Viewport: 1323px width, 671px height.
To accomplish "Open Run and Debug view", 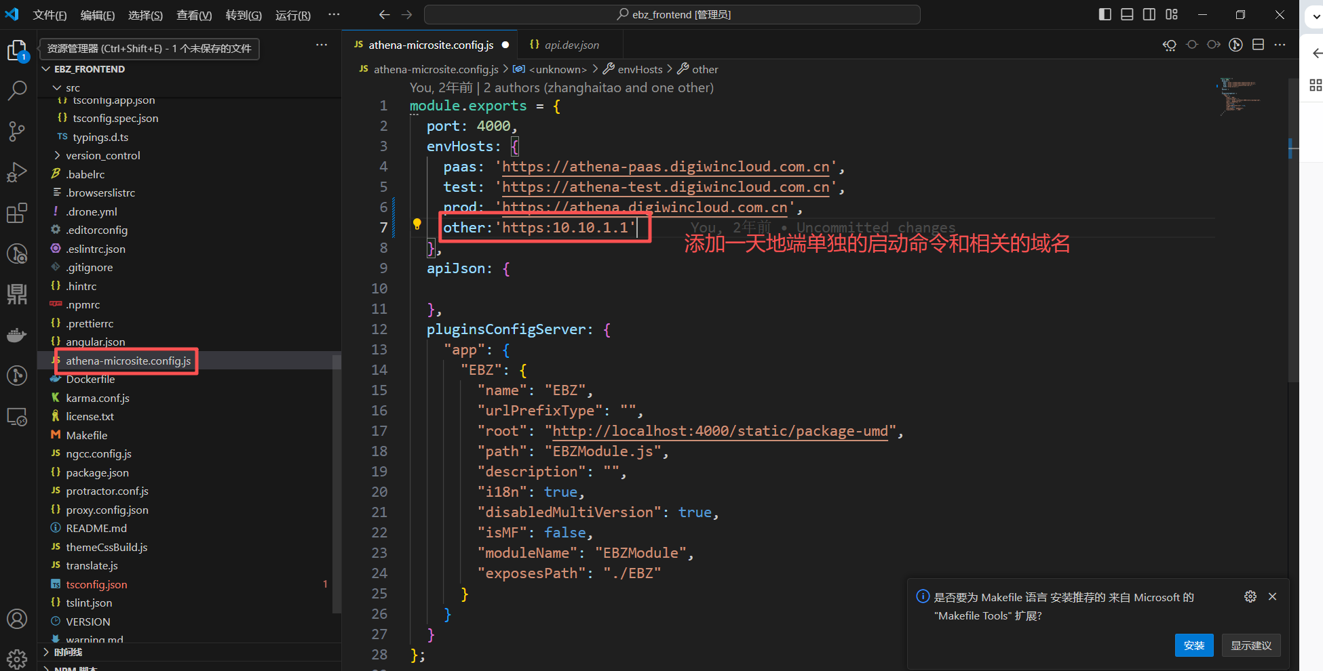I will click(17, 172).
